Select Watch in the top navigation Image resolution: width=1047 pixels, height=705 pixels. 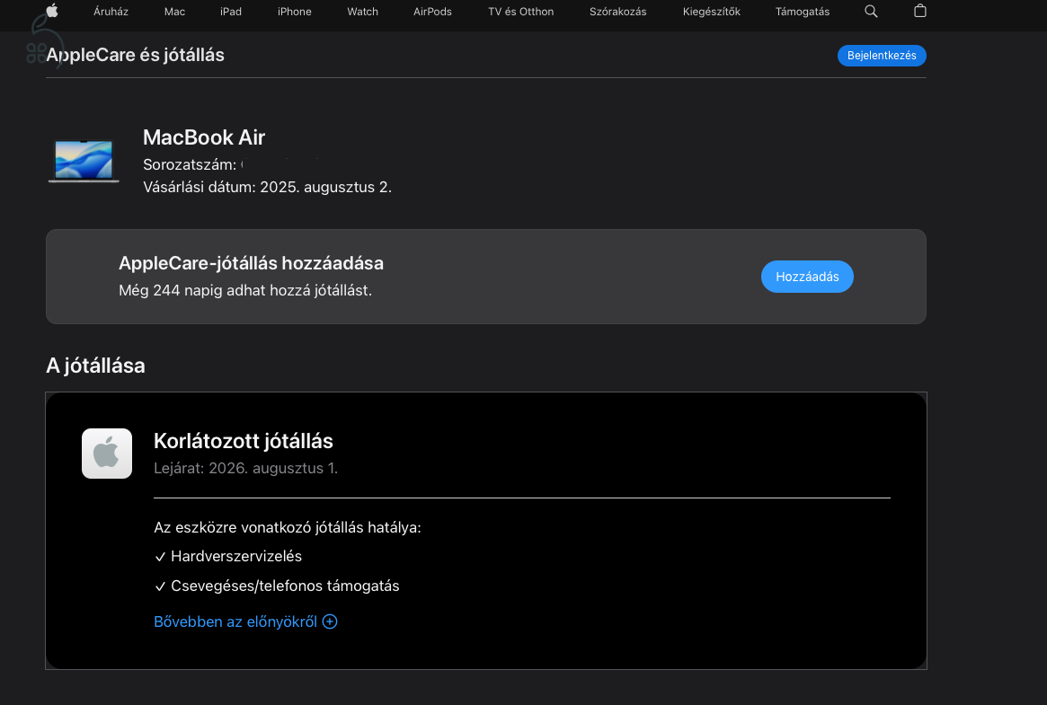[362, 12]
